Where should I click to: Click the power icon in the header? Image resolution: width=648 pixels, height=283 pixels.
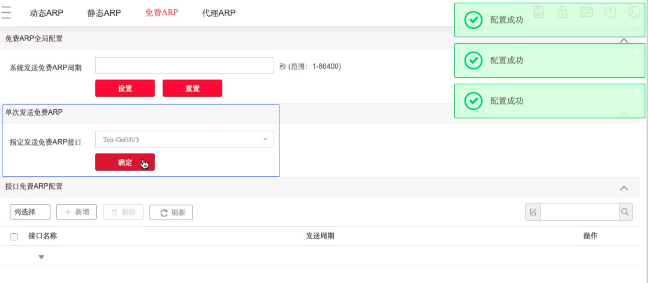click(610, 12)
